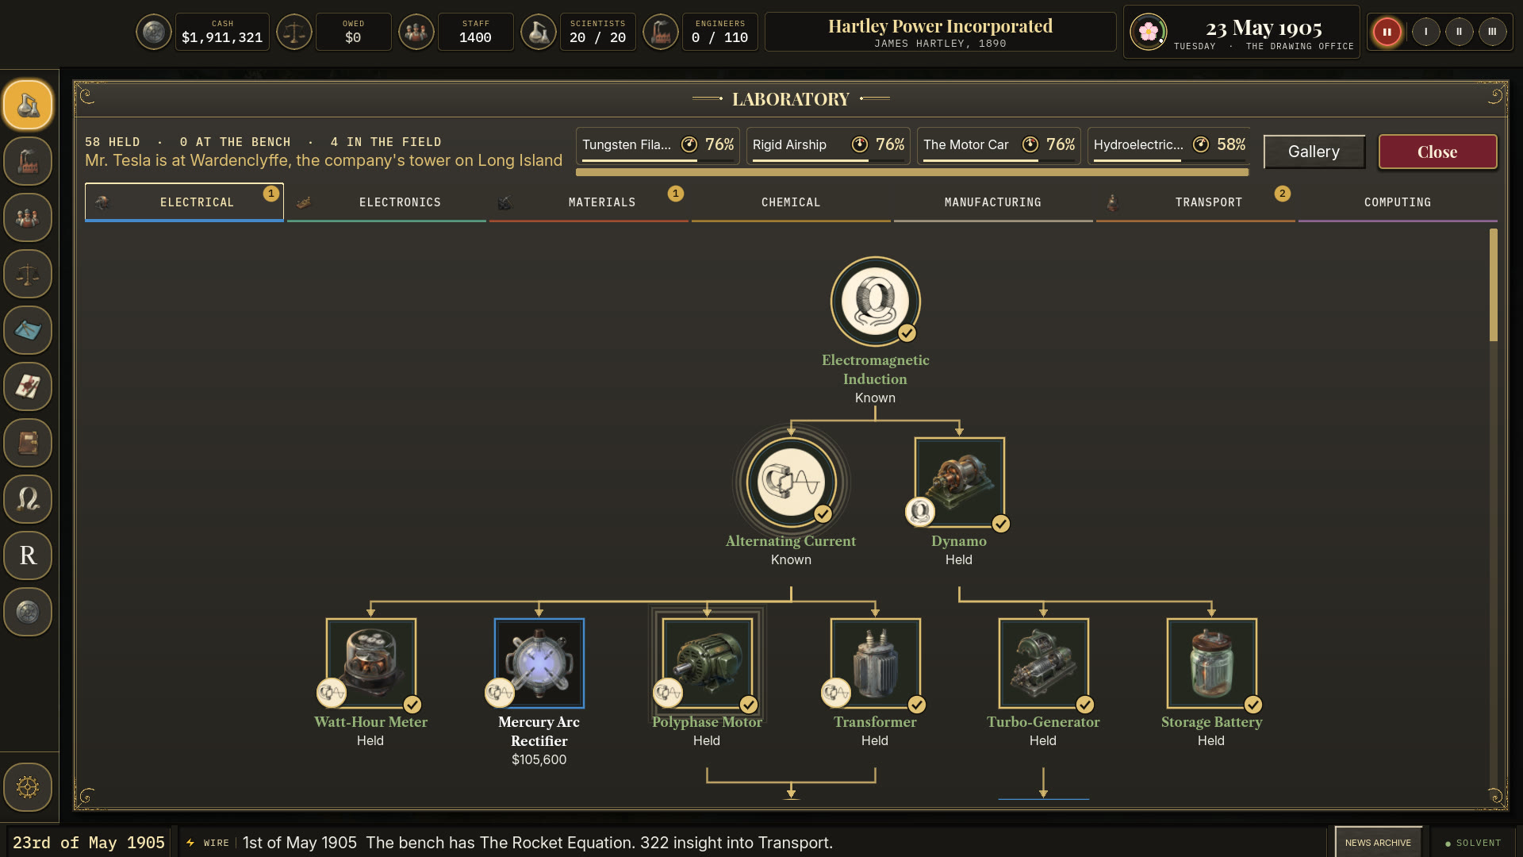Click the Hydroelectric research progress
The image size is (1523, 857).
pyautogui.click(x=1169, y=146)
